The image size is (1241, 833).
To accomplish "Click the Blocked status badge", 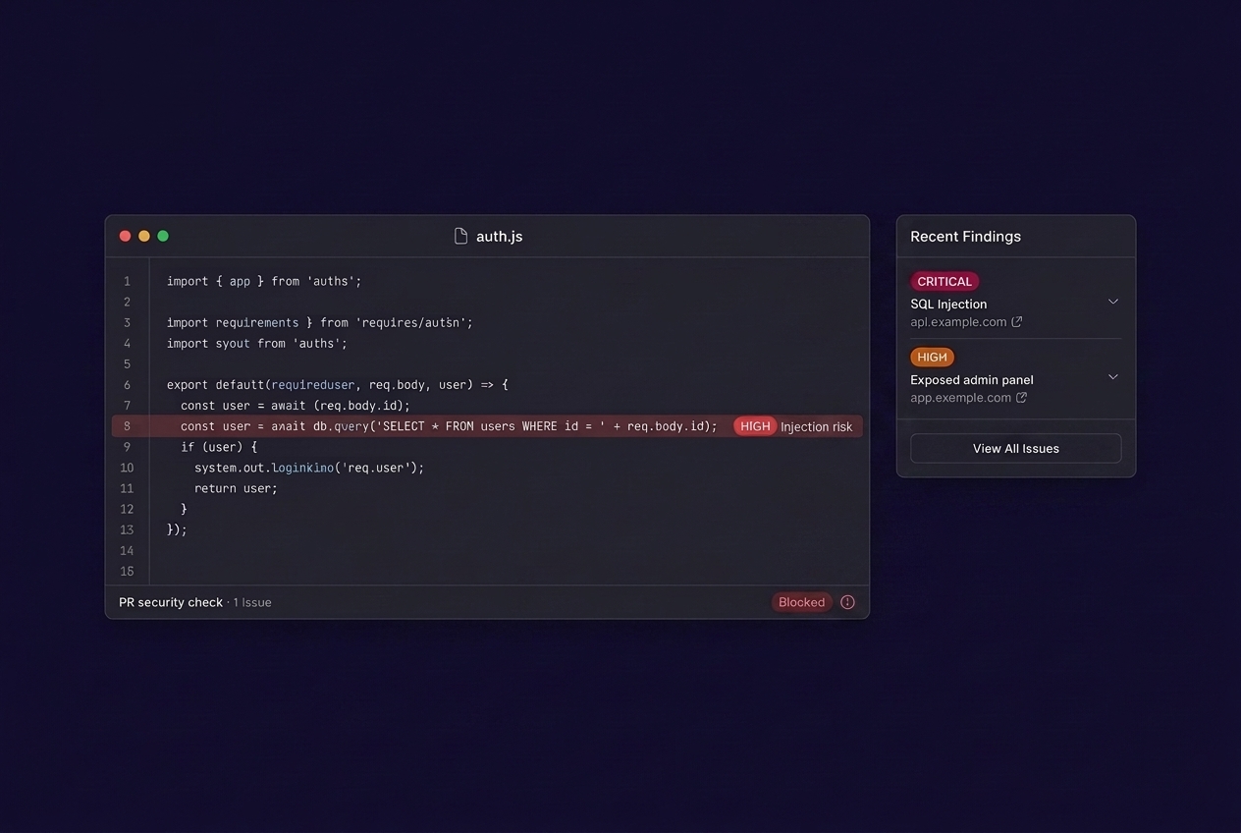I will (x=802, y=602).
